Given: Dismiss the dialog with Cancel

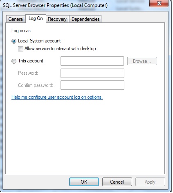Looking at the screenshot, I should click(117, 182).
